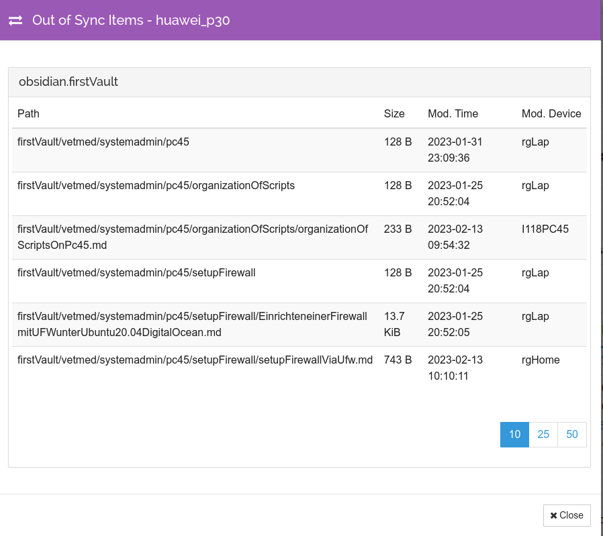Image resolution: width=603 pixels, height=536 pixels.
Task: Click the Size column header
Action: tap(394, 114)
